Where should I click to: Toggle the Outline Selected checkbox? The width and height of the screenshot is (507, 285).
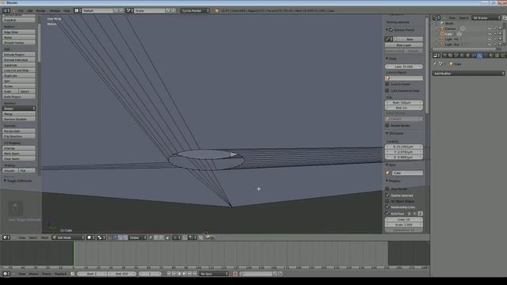point(387,196)
